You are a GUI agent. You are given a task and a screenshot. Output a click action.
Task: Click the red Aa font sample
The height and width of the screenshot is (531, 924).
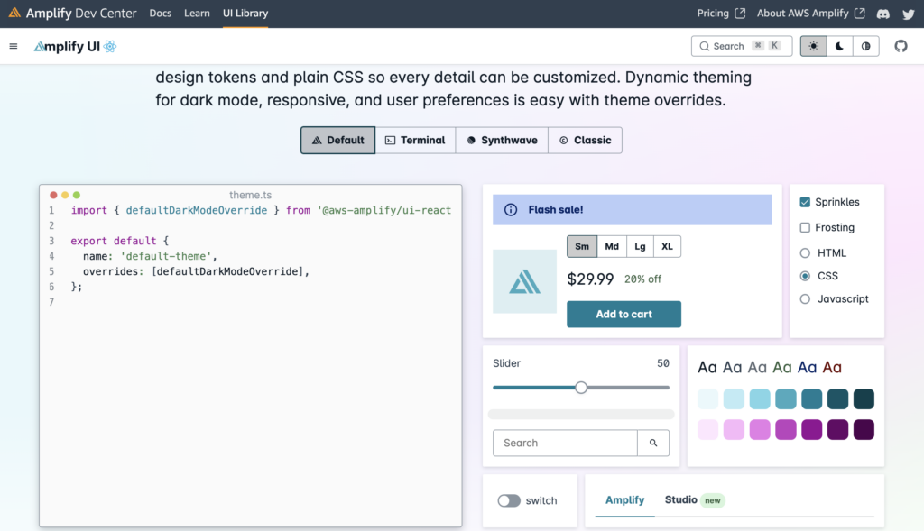(x=831, y=367)
